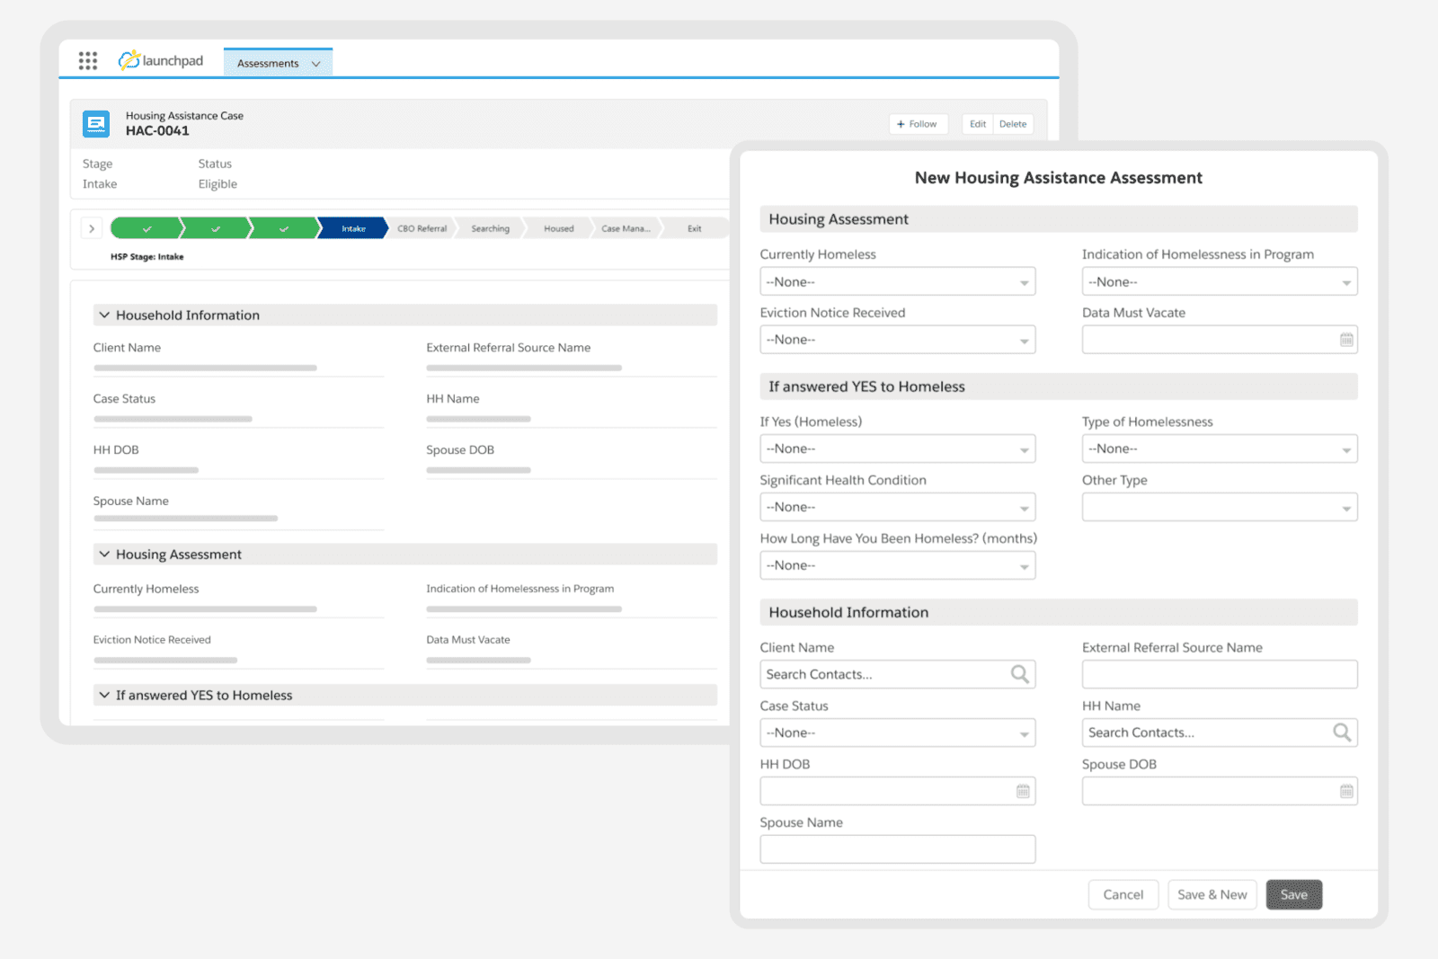Click the Delete button on the case

[x=1013, y=124]
